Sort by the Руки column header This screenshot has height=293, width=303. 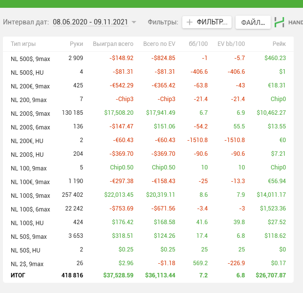(76, 44)
